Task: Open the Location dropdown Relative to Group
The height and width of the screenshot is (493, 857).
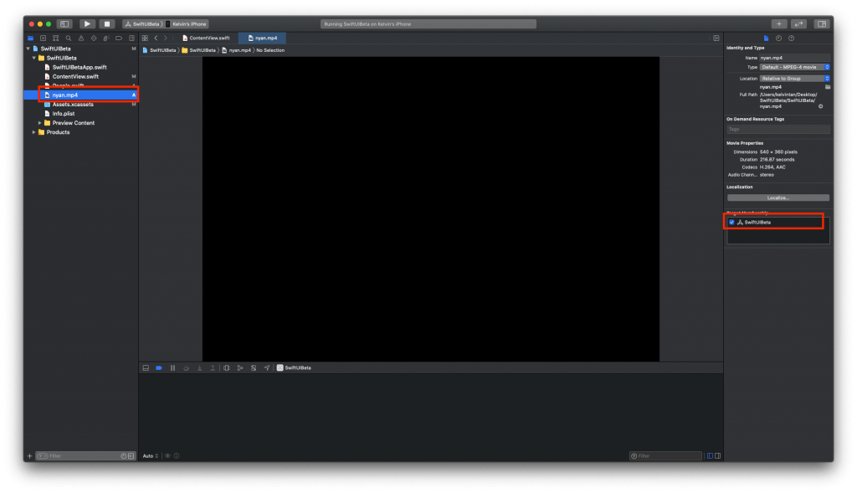Action: click(793, 78)
